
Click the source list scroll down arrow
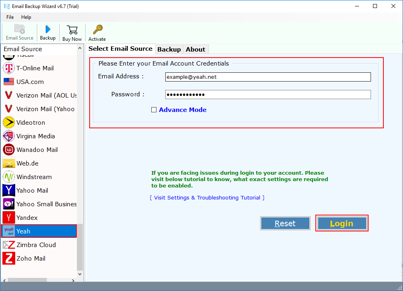point(80,274)
